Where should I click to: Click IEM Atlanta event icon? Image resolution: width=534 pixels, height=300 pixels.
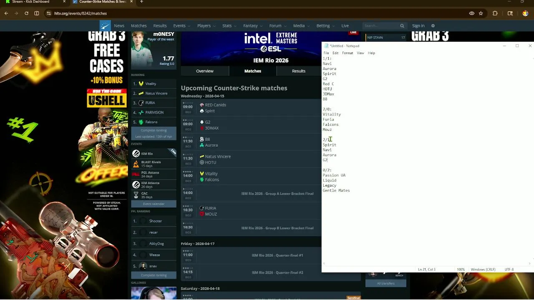pos(136,185)
